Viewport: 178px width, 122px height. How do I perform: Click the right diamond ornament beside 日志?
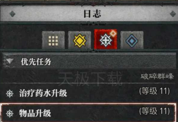click(x=173, y=14)
